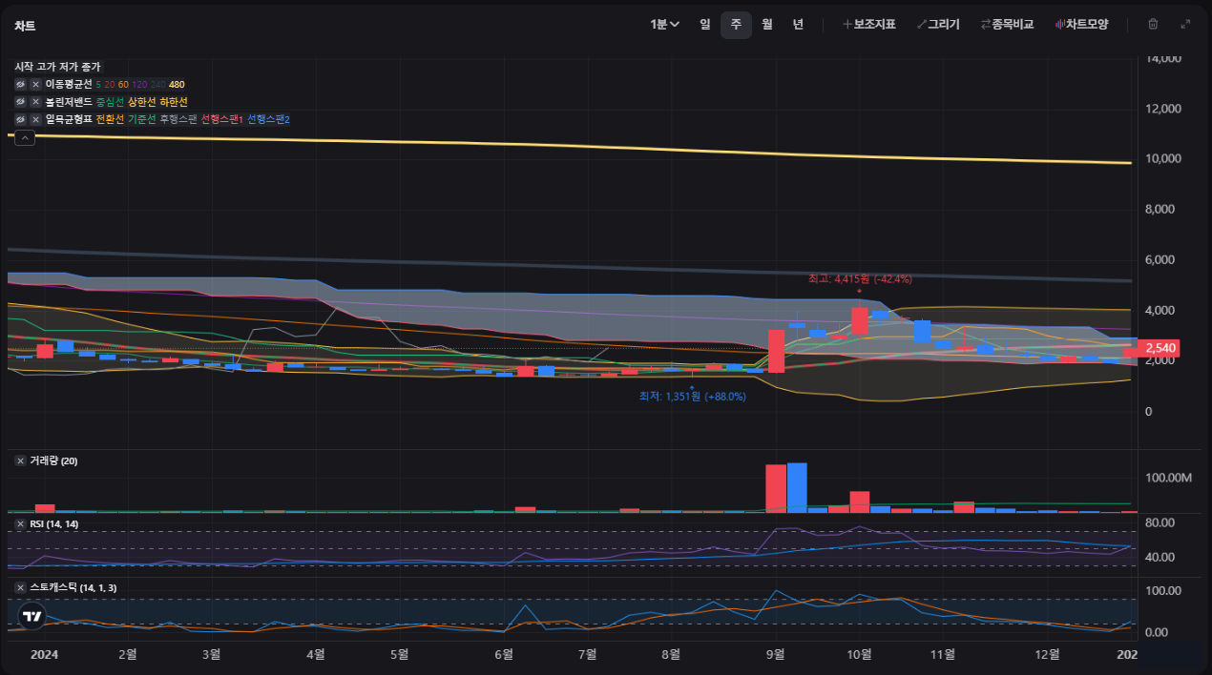Viewport: 1212px width, 675px height.
Task: Switch chart to monthly (월) interval
Action: [x=767, y=25]
